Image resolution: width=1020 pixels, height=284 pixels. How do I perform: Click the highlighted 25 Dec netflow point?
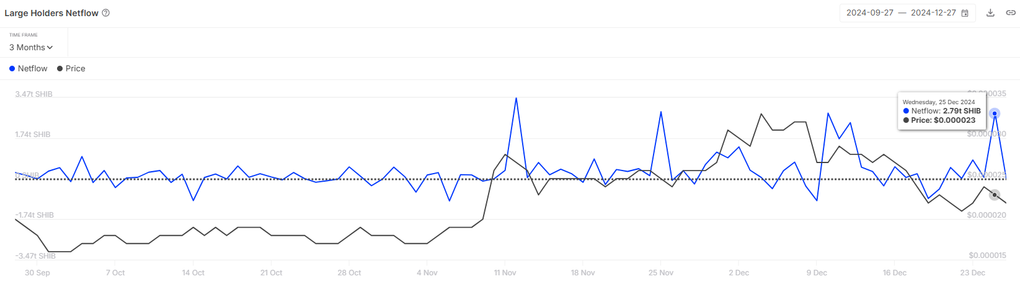click(995, 113)
